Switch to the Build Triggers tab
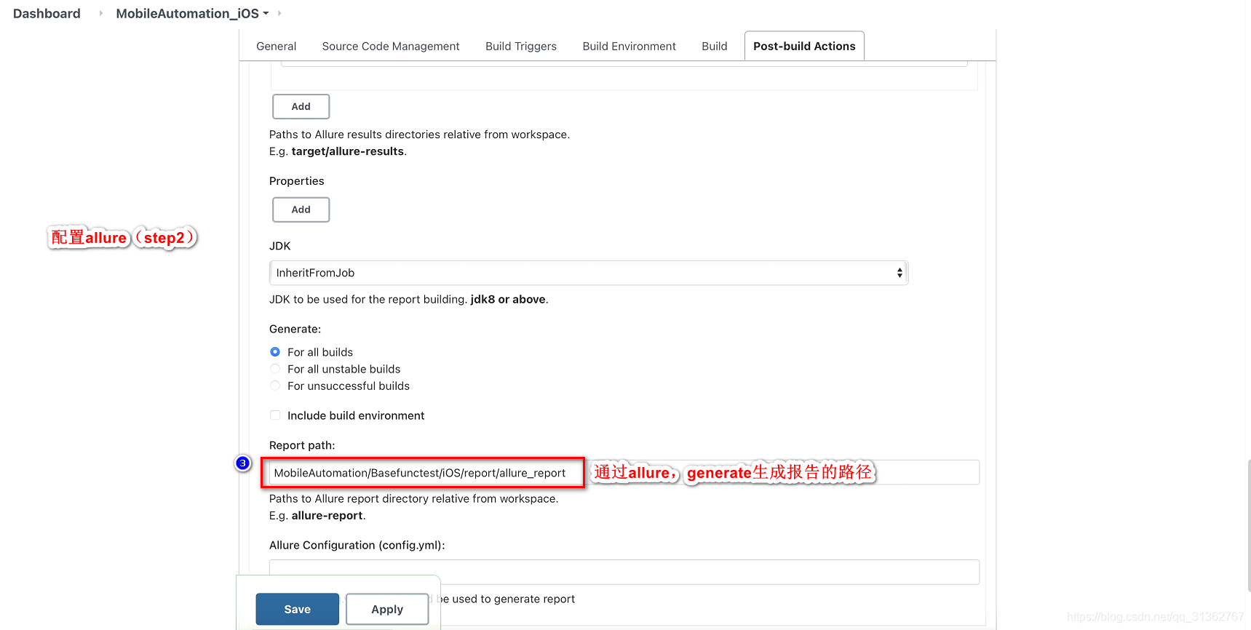 [521, 46]
